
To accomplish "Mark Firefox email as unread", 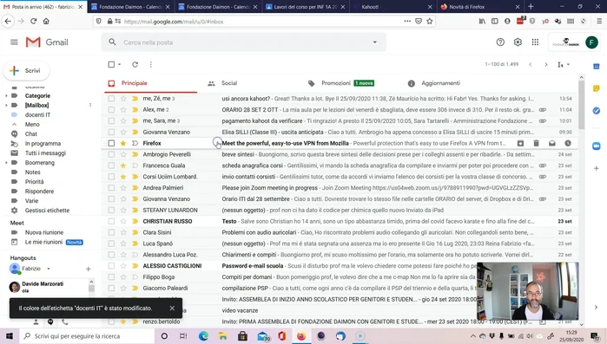I will (552, 143).
